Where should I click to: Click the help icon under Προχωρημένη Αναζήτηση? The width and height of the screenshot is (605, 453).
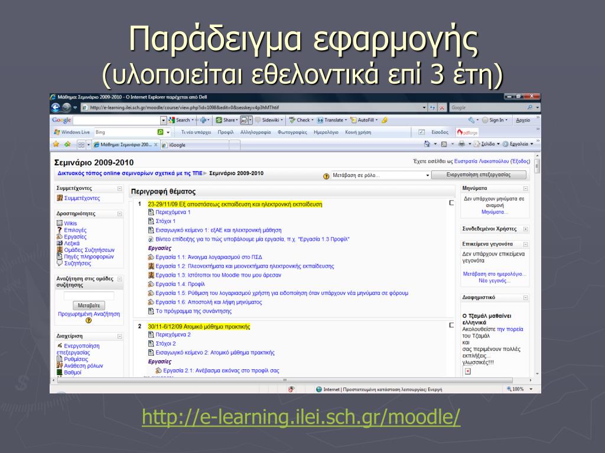(89, 320)
